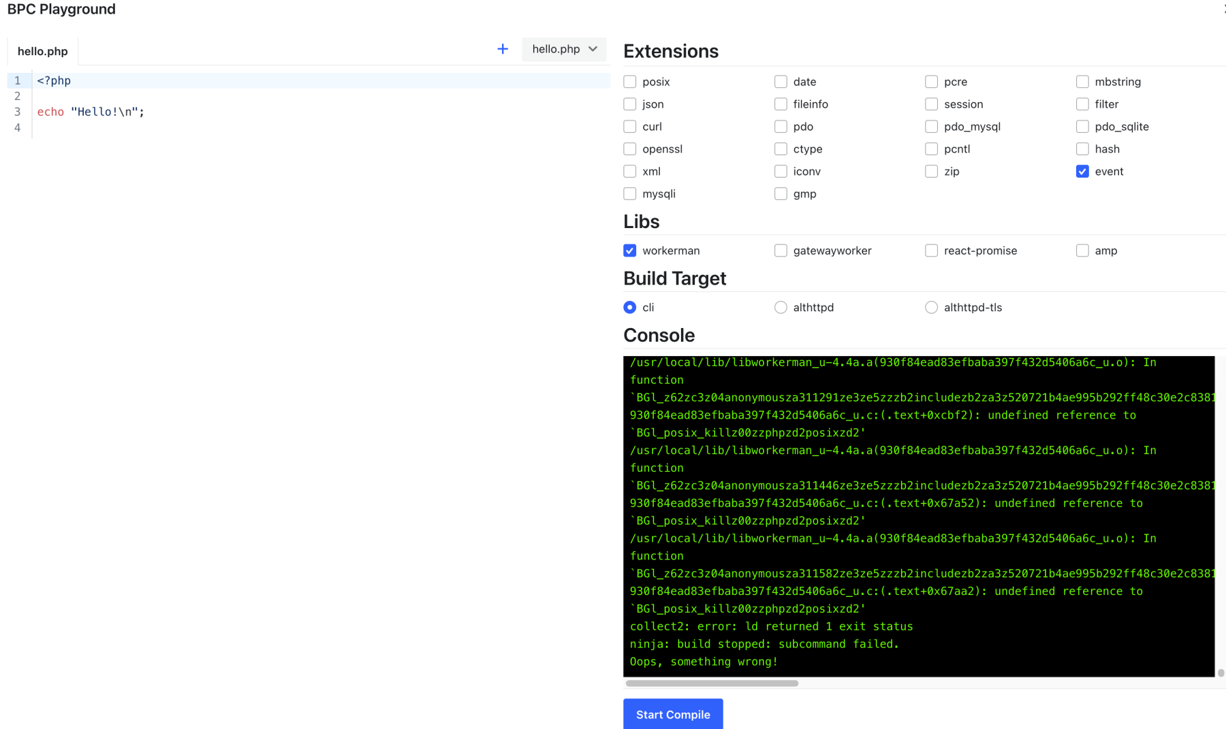
Task: Enable the json extension
Action: click(x=630, y=104)
